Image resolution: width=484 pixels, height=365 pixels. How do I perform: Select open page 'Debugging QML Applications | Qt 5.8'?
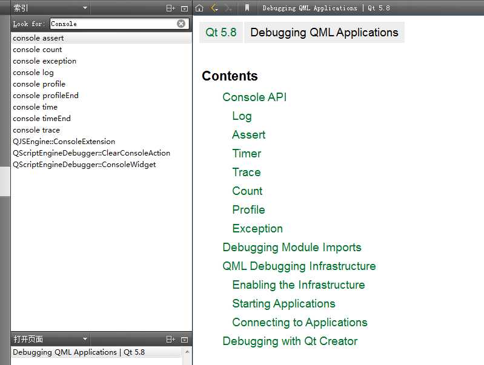click(x=96, y=352)
